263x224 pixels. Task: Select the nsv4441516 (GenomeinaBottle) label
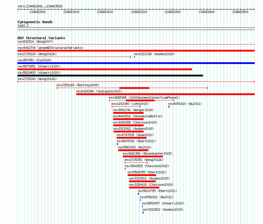click(138, 116)
